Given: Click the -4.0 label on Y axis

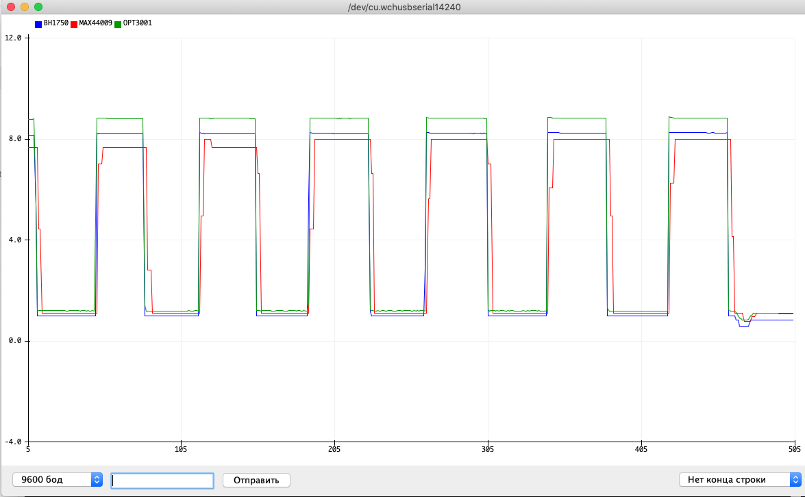Looking at the screenshot, I should pos(14,442).
